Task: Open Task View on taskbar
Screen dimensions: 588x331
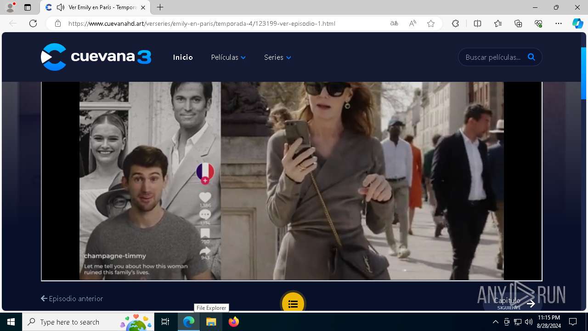Action: [165, 322]
